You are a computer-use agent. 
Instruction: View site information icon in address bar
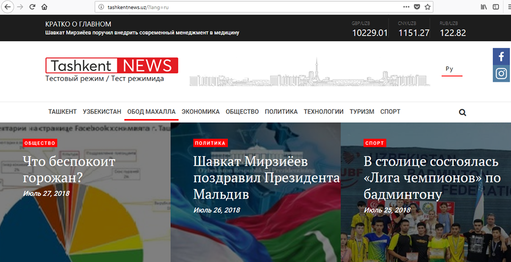[101, 7]
